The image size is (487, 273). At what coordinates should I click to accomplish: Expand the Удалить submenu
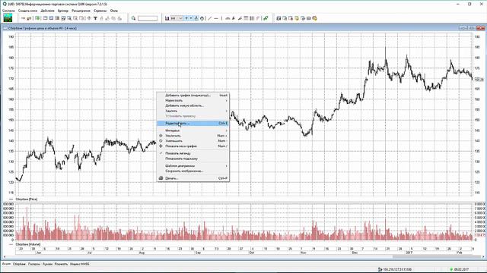coord(193,111)
